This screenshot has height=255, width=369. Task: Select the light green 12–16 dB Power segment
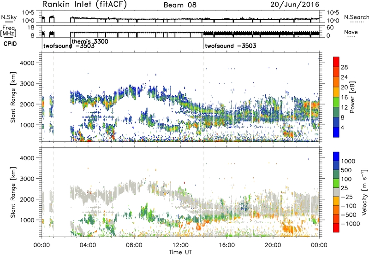pyautogui.click(x=336, y=102)
